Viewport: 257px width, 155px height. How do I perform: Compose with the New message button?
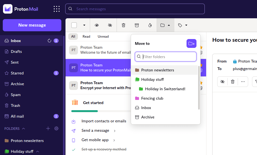click(32, 25)
